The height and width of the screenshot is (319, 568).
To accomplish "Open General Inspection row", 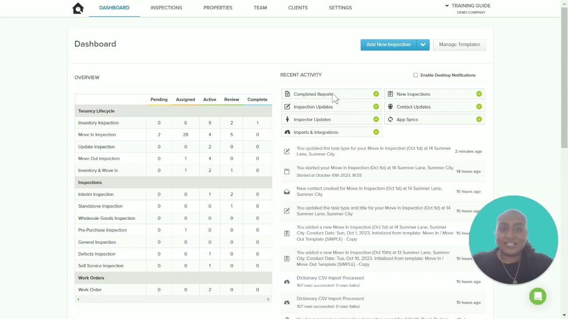I will 97,242.
